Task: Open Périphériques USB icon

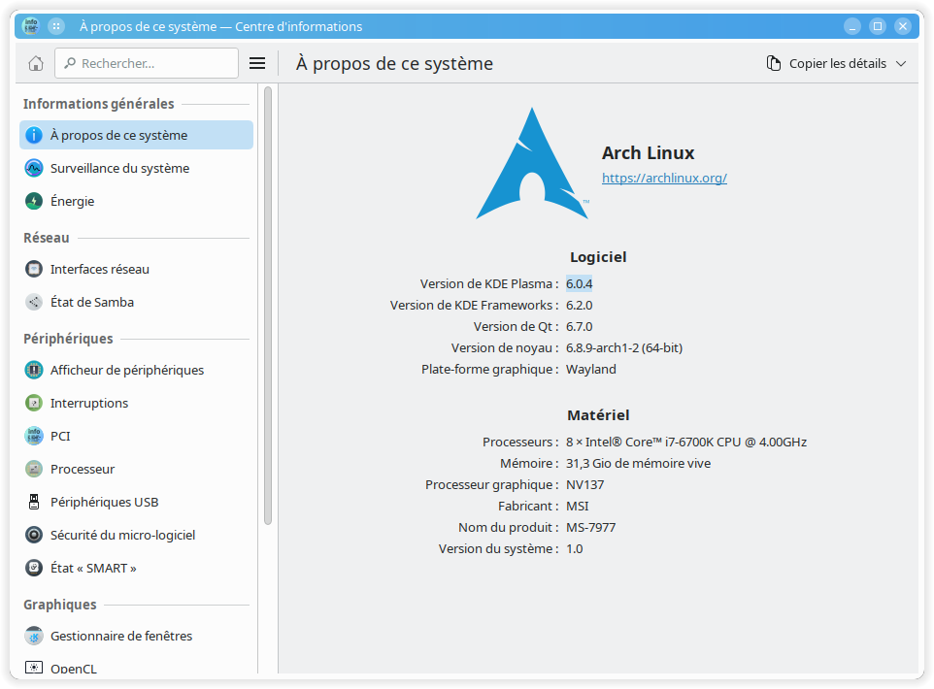Action: coord(34,502)
